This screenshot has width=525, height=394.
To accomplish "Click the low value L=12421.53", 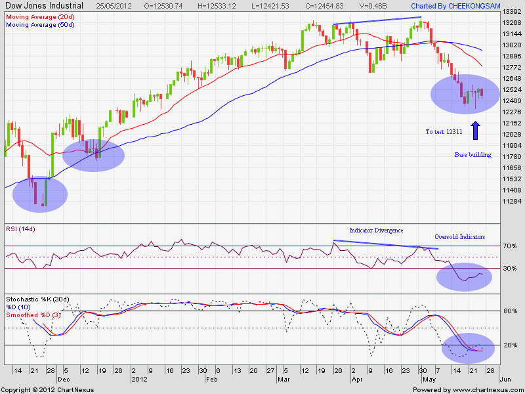I will click(270, 6).
